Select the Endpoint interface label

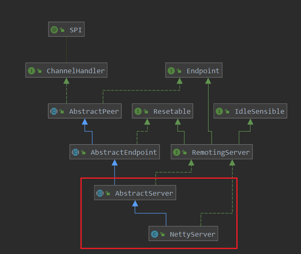pos(203,71)
